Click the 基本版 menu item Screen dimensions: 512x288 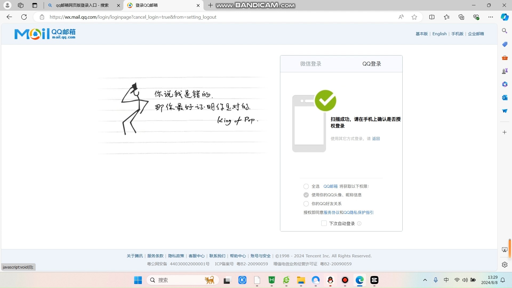pos(422,33)
